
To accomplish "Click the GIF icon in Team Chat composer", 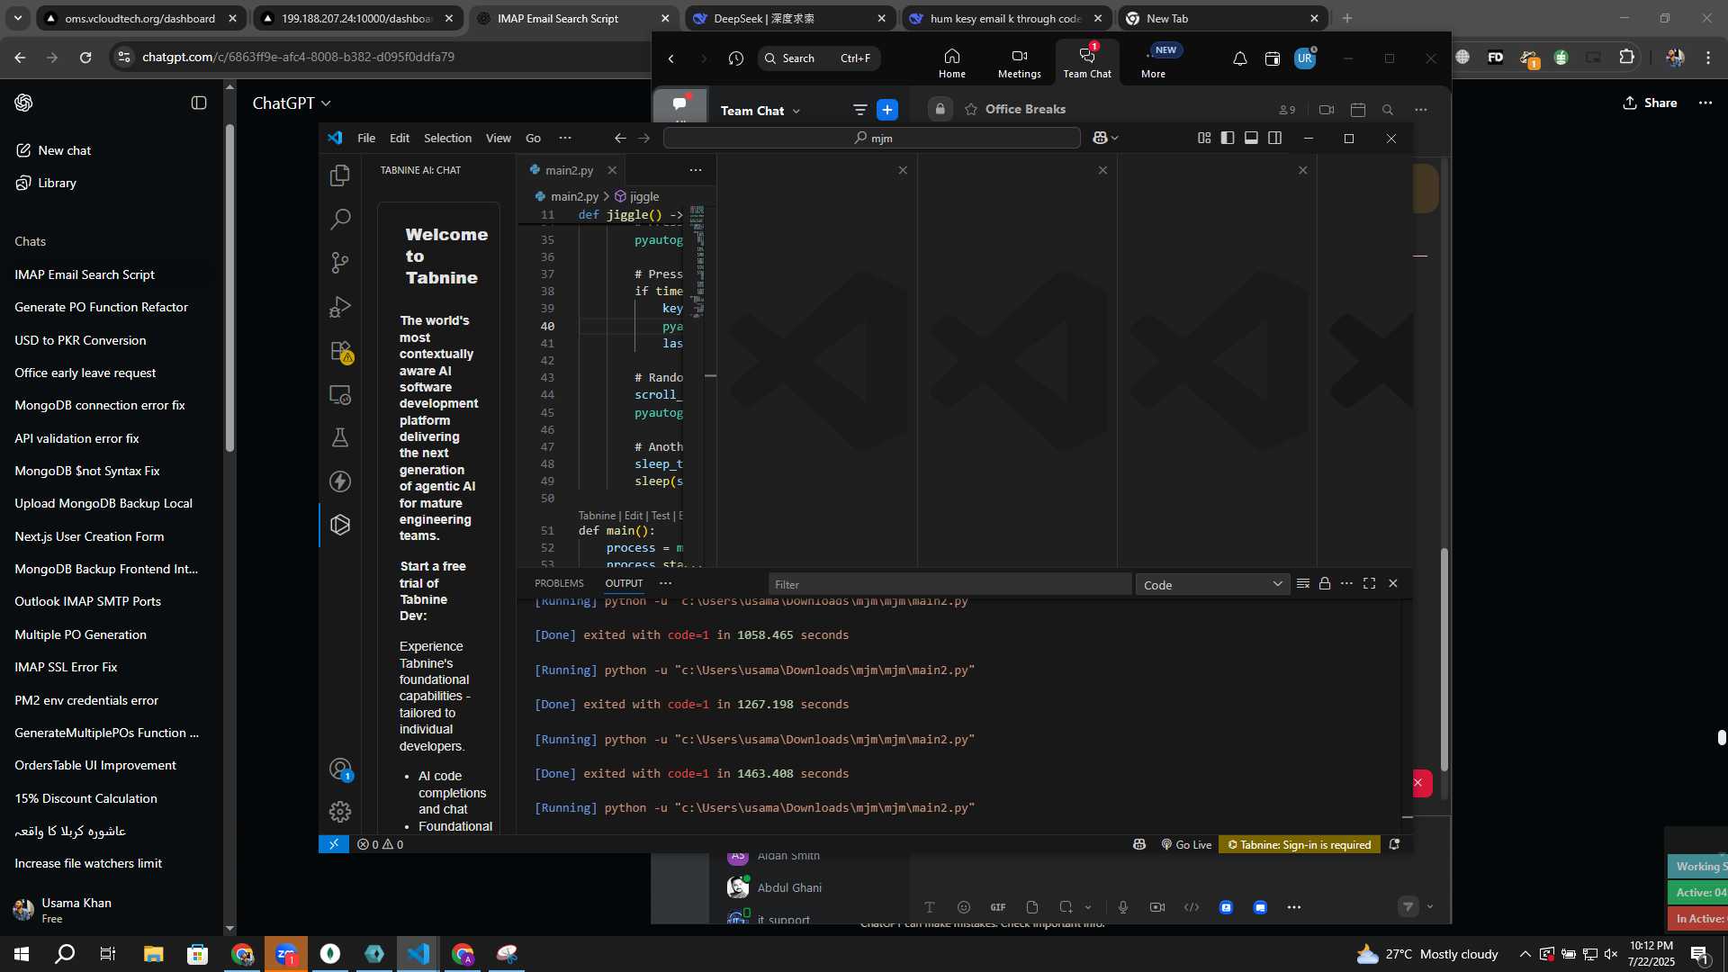I will coord(998,907).
